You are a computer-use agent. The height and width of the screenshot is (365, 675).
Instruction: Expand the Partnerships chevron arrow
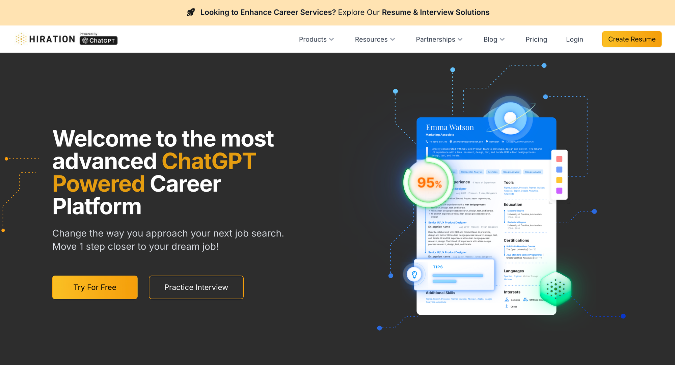(x=460, y=39)
